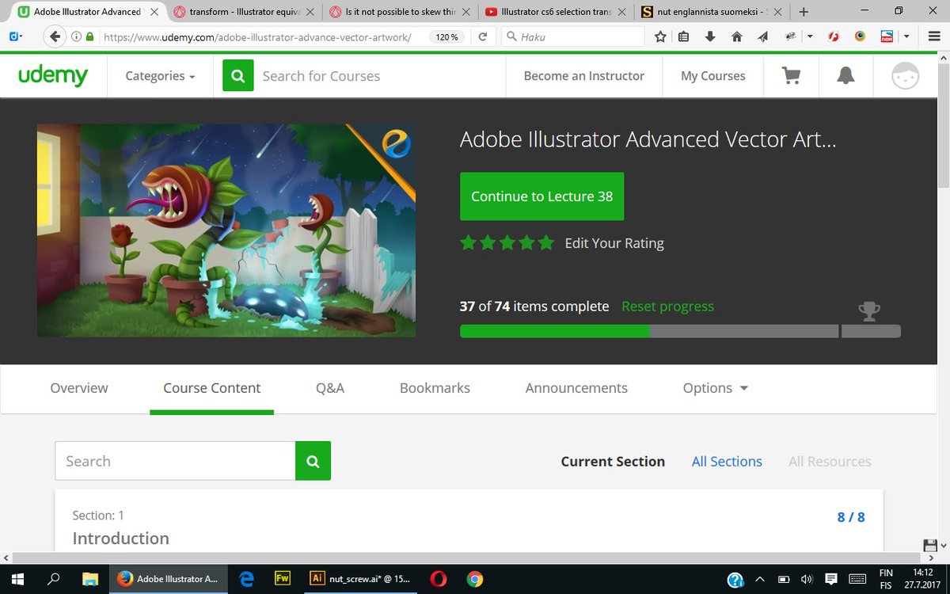Click the Haku browser search field

(x=573, y=36)
